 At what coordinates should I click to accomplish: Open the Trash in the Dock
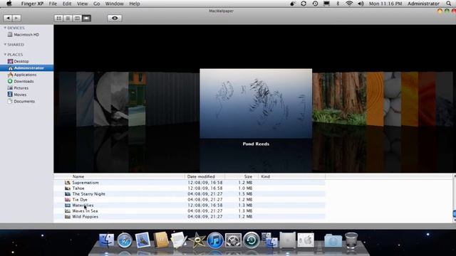351,240
